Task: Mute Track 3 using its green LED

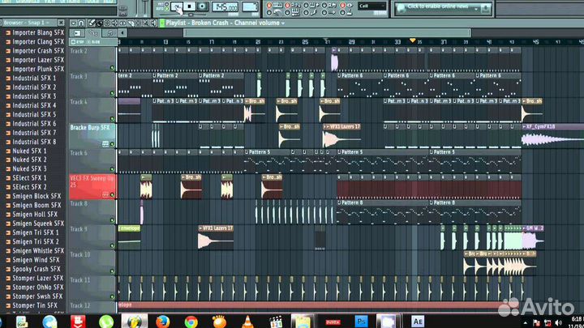Action: (113, 94)
